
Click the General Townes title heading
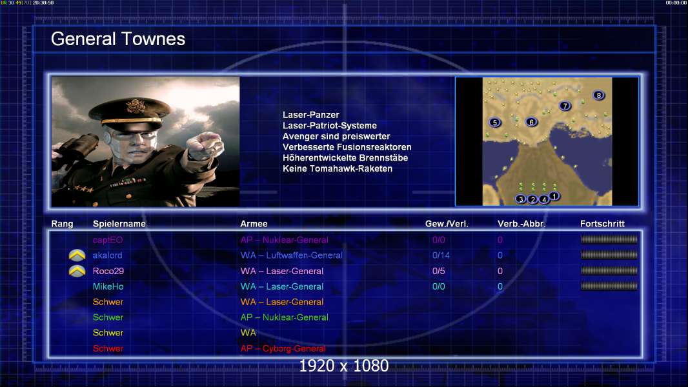118,39
